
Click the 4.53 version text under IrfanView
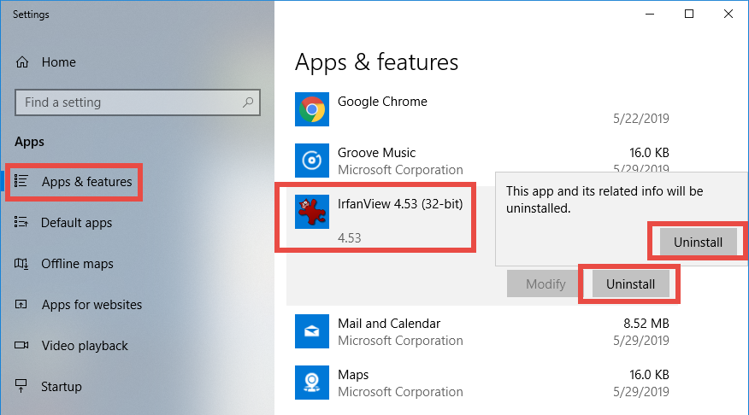(x=349, y=238)
